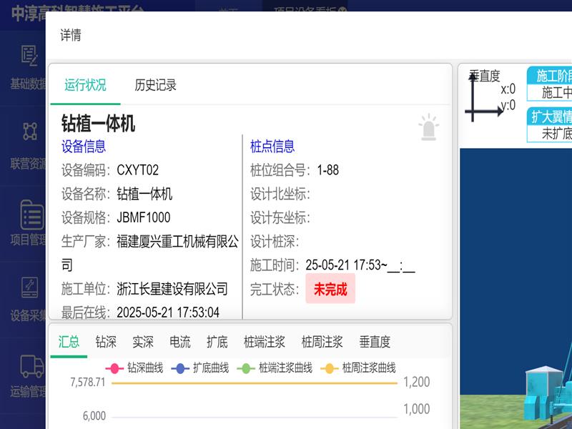Switch to the 电流 chart tab
The width and height of the screenshot is (572, 429).
pos(179,342)
